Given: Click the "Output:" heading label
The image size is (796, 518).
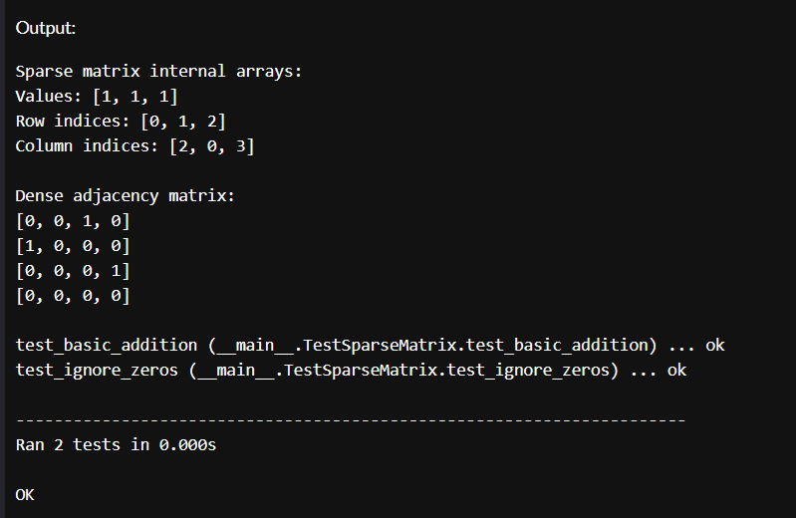Looking at the screenshot, I should [x=46, y=28].
